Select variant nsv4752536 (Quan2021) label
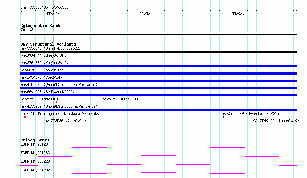307x178 pixels. 64,121
